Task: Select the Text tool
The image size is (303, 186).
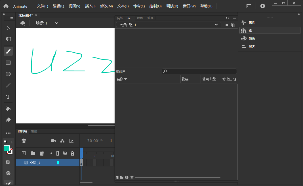Action: (8, 97)
